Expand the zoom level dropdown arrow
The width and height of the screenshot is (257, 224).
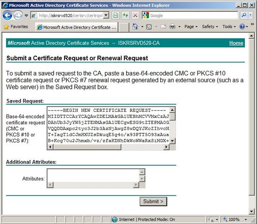tap(246, 220)
